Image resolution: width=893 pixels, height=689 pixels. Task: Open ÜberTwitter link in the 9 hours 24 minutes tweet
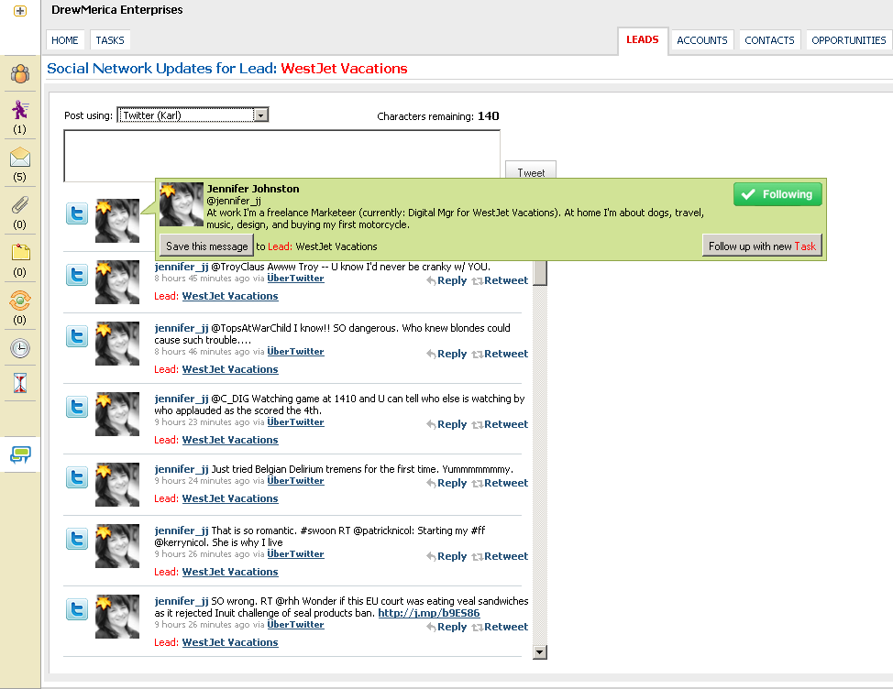(295, 481)
